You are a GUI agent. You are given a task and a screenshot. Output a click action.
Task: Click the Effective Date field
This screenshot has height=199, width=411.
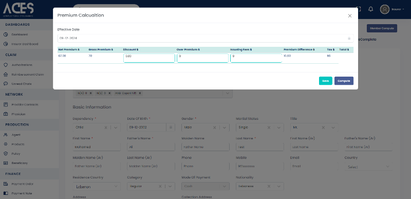tap(206, 38)
